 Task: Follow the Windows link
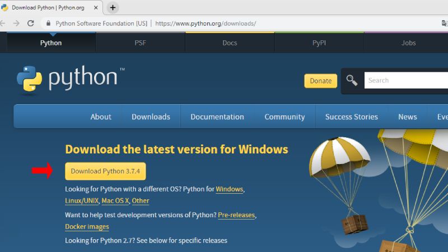coord(230,189)
